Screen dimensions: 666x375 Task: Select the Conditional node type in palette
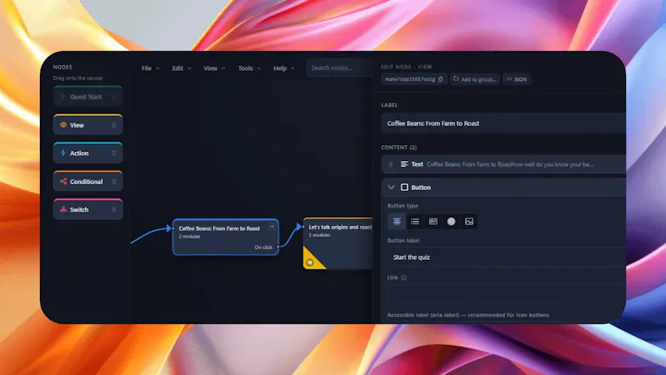coord(88,182)
